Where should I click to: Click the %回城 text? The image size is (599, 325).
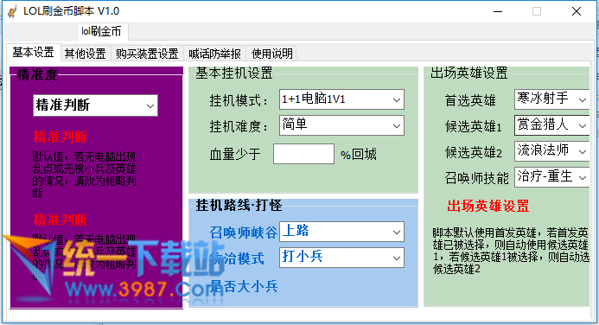tap(359, 155)
